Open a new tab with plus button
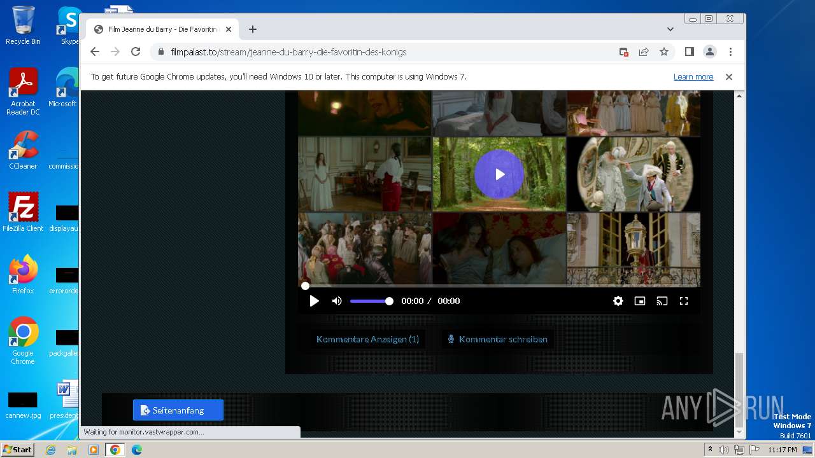This screenshot has height=458, width=815. (x=253, y=29)
